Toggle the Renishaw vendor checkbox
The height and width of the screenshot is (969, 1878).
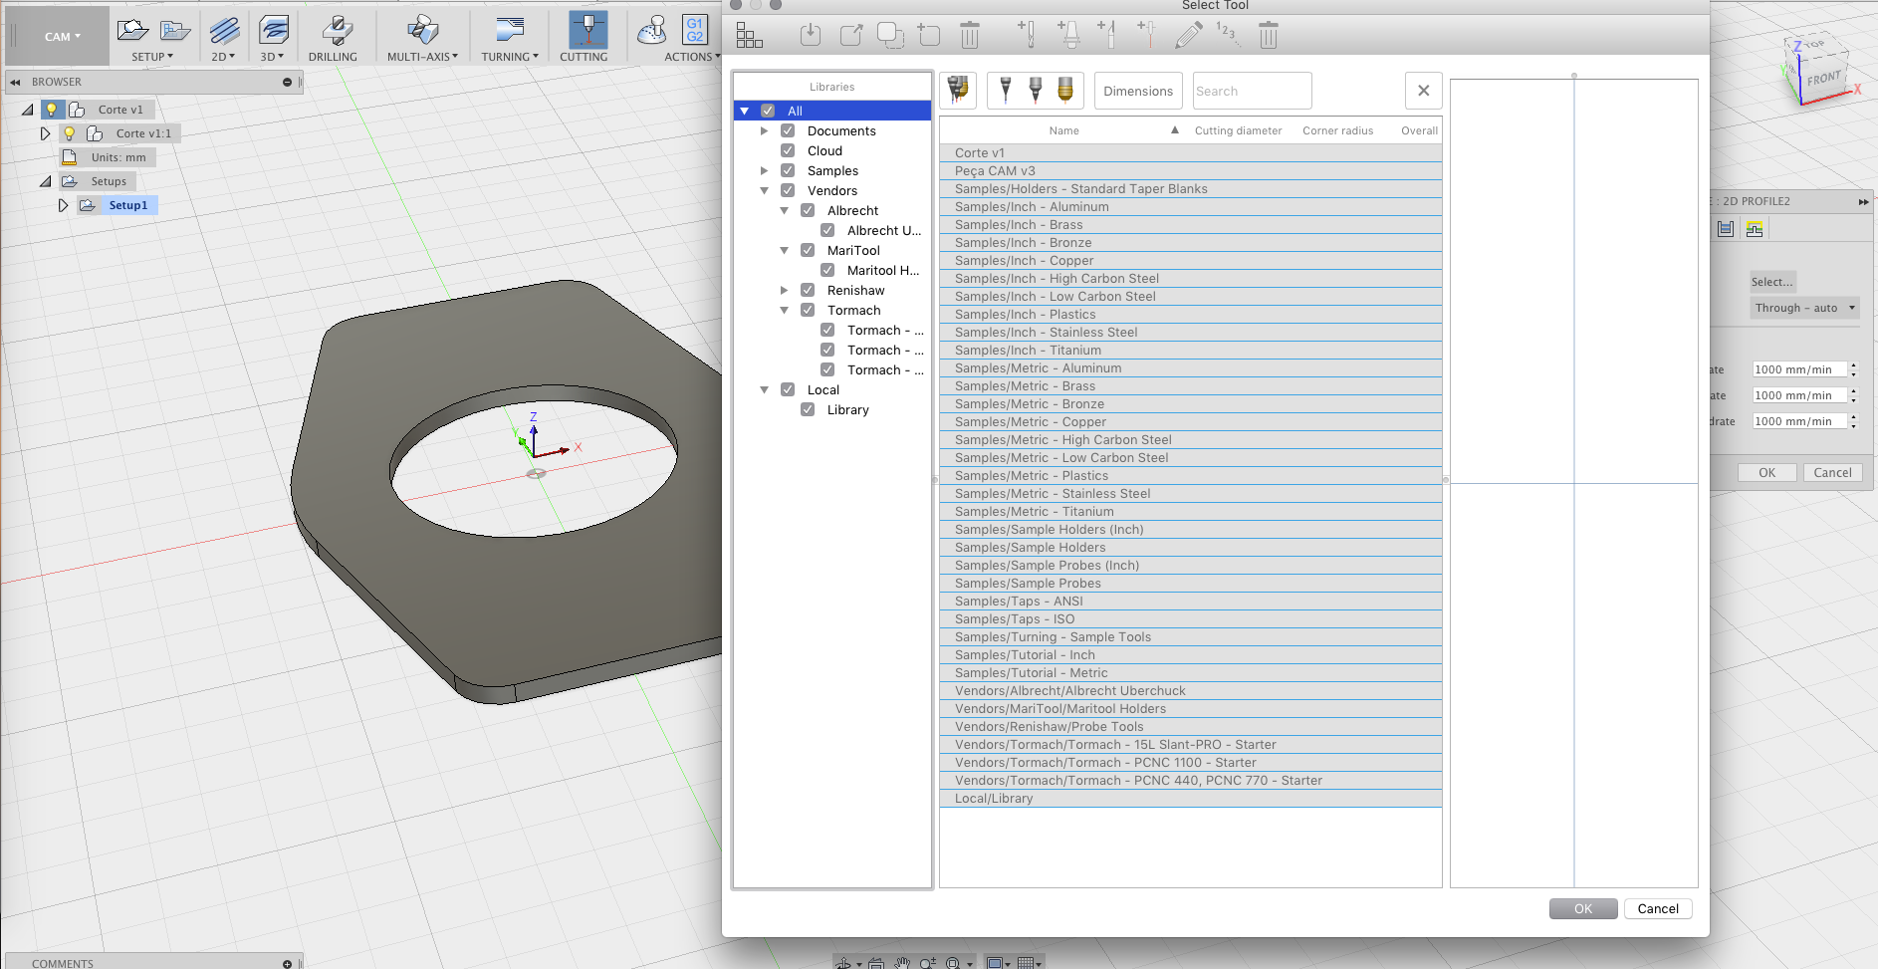point(808,290)
